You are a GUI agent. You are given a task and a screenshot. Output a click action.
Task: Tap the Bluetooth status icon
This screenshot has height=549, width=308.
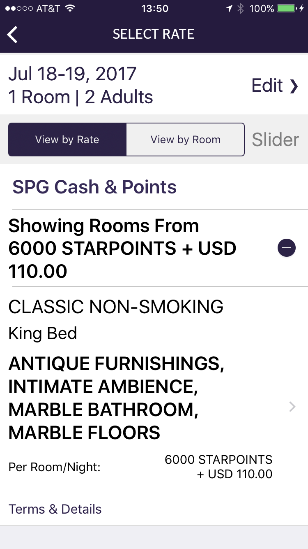(x=241, y=9)
